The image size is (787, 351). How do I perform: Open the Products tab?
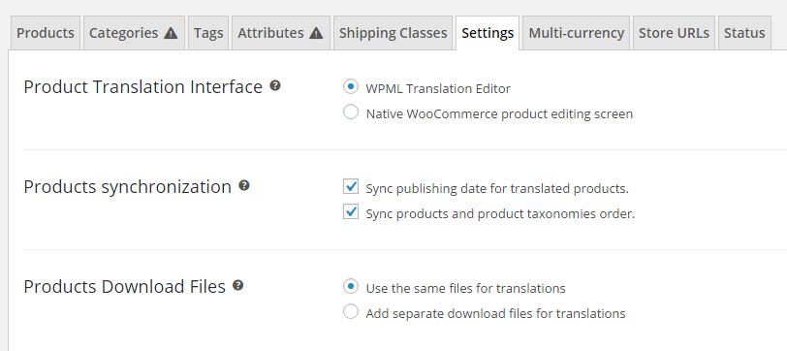click(46, 33)
